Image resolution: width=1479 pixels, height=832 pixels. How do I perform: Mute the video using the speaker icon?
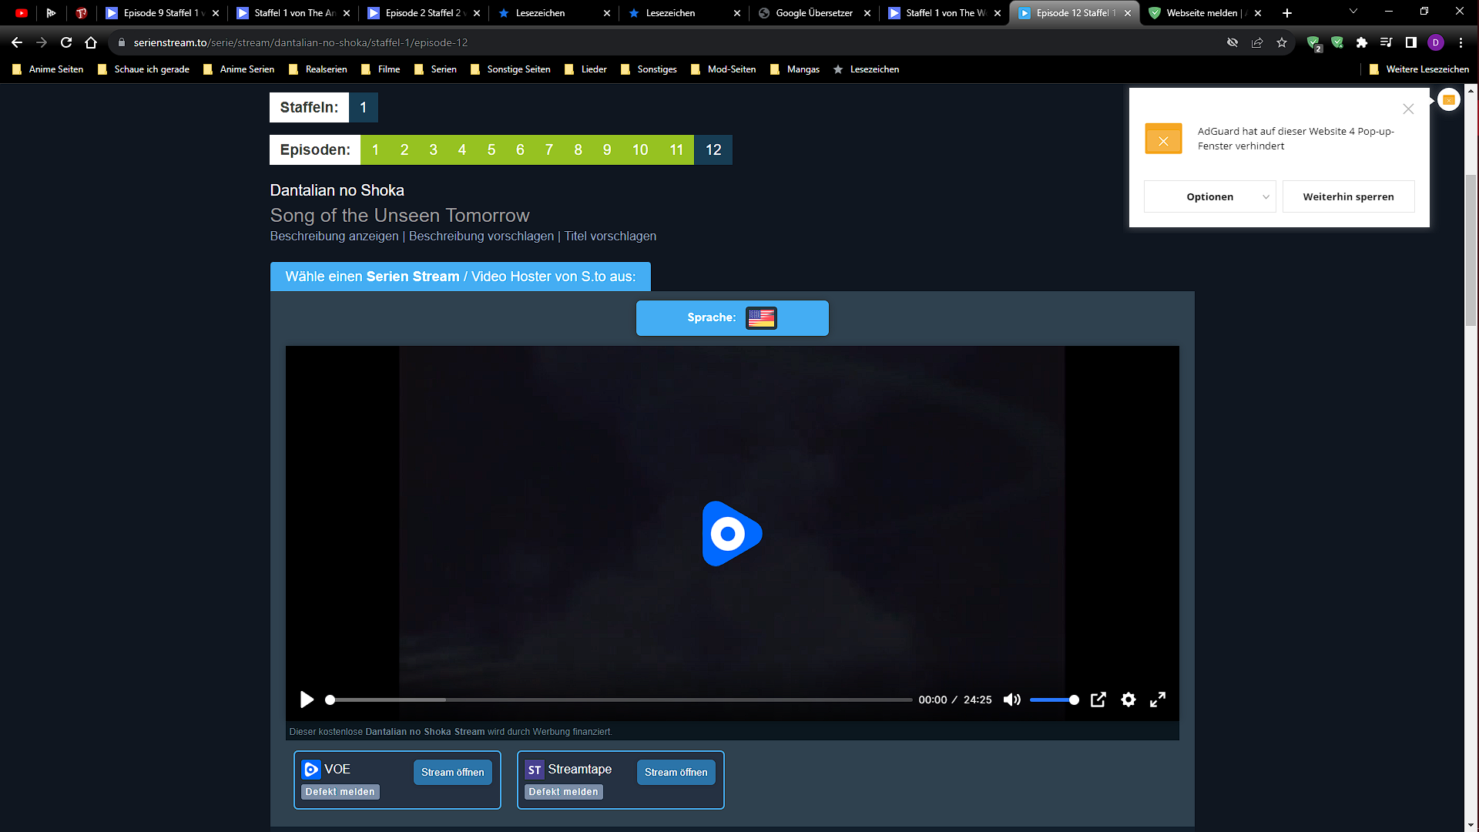(1011, 699)
